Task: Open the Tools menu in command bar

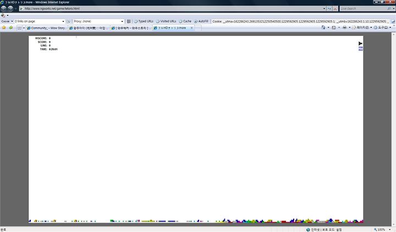Action: click(x=382, y=27)
